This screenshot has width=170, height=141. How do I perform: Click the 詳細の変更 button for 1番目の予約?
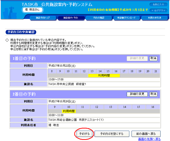[x=137, y=58]
